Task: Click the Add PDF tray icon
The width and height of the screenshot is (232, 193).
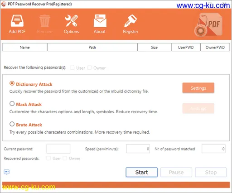Action: (x=17, y=21)
